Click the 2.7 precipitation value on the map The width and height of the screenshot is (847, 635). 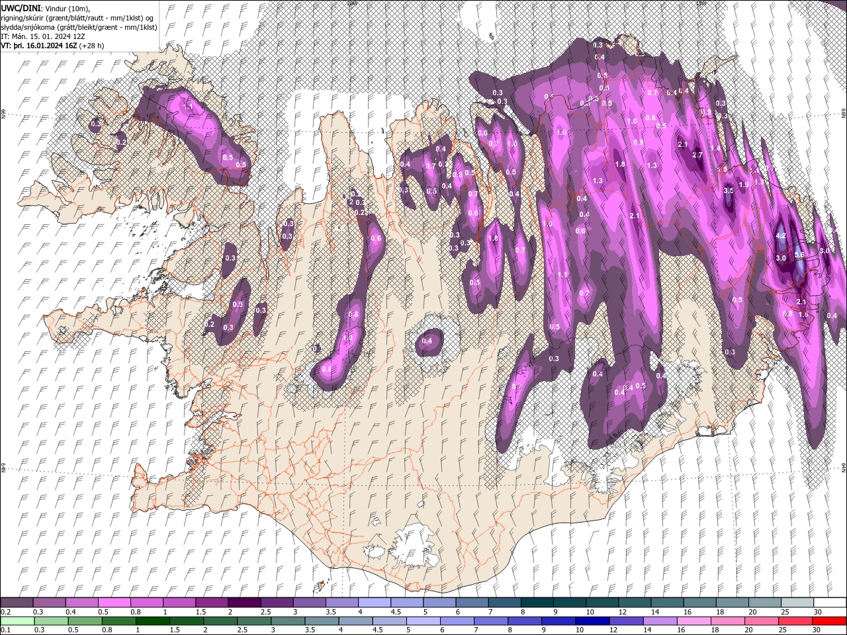click(697, 155)
